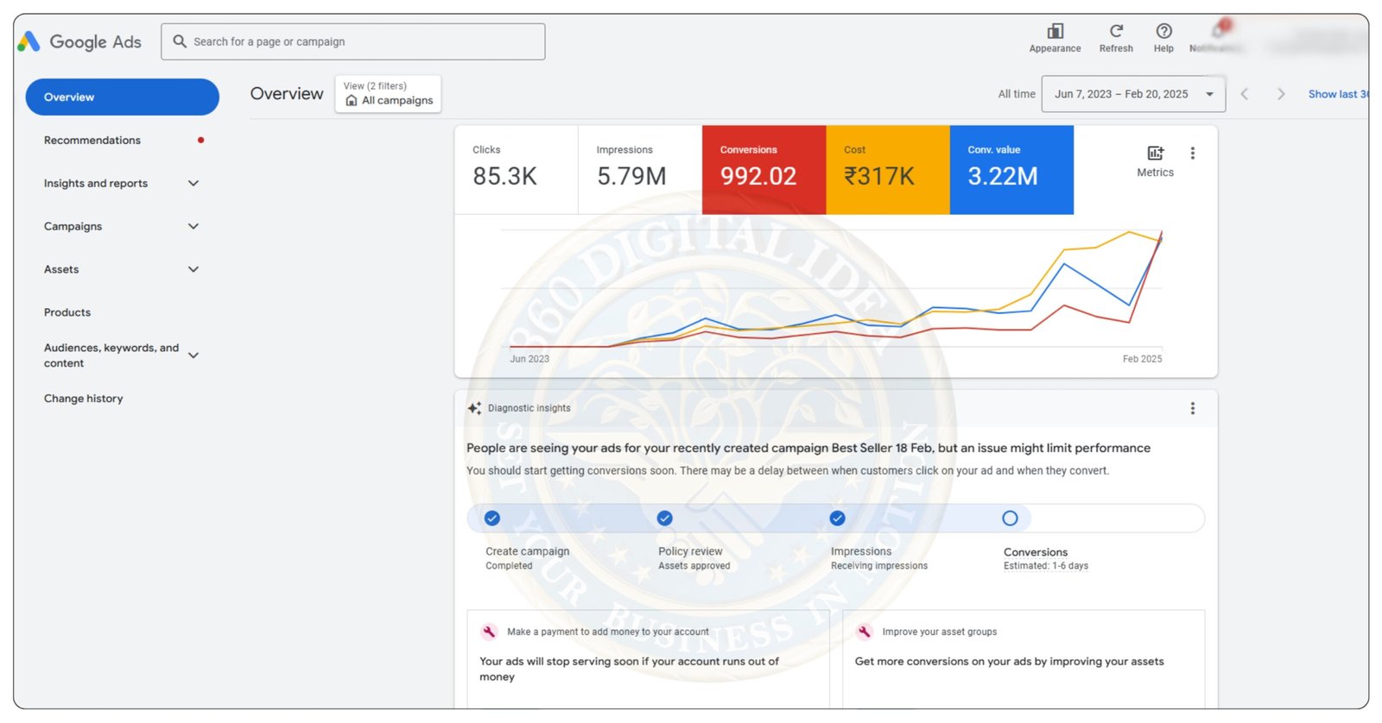Open the Metrics selector icon
Viewport: 1382px width, 723px height.
click(x=1155, y=154)
